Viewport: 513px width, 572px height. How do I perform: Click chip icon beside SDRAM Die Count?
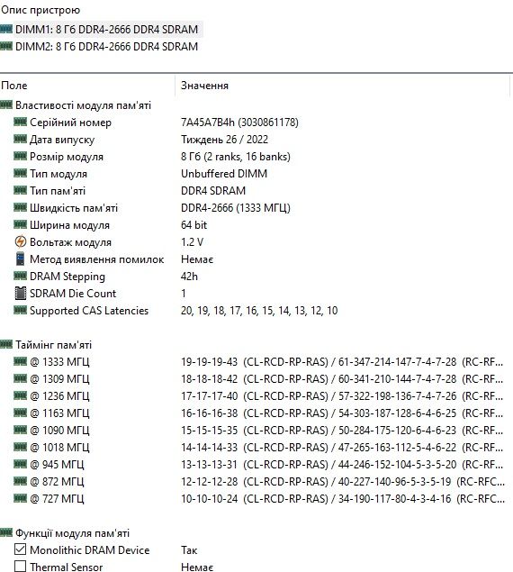[21, 293]
